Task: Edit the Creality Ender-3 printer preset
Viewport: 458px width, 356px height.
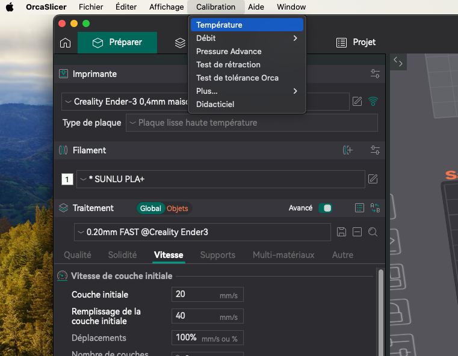Action: click(x=357, y=101)
